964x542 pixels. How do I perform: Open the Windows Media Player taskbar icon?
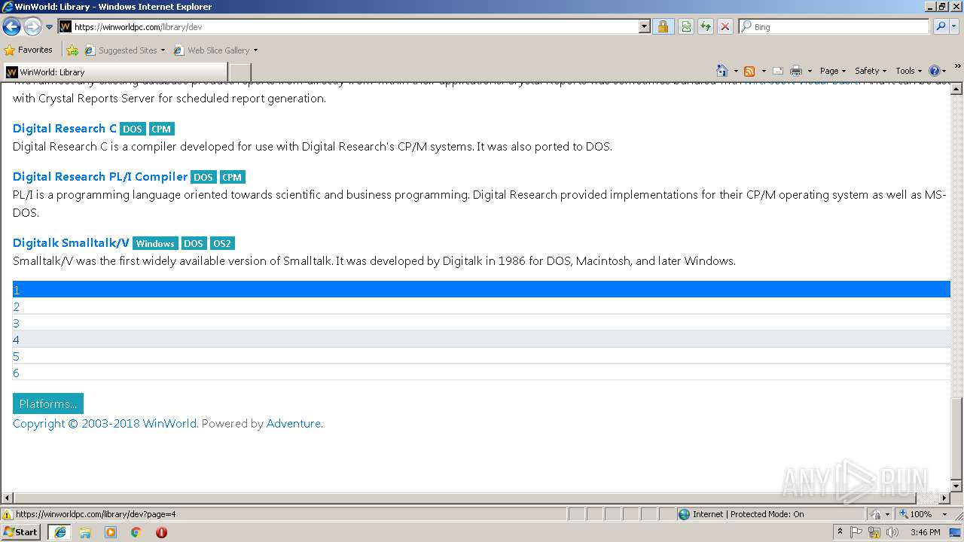(111, 532)
